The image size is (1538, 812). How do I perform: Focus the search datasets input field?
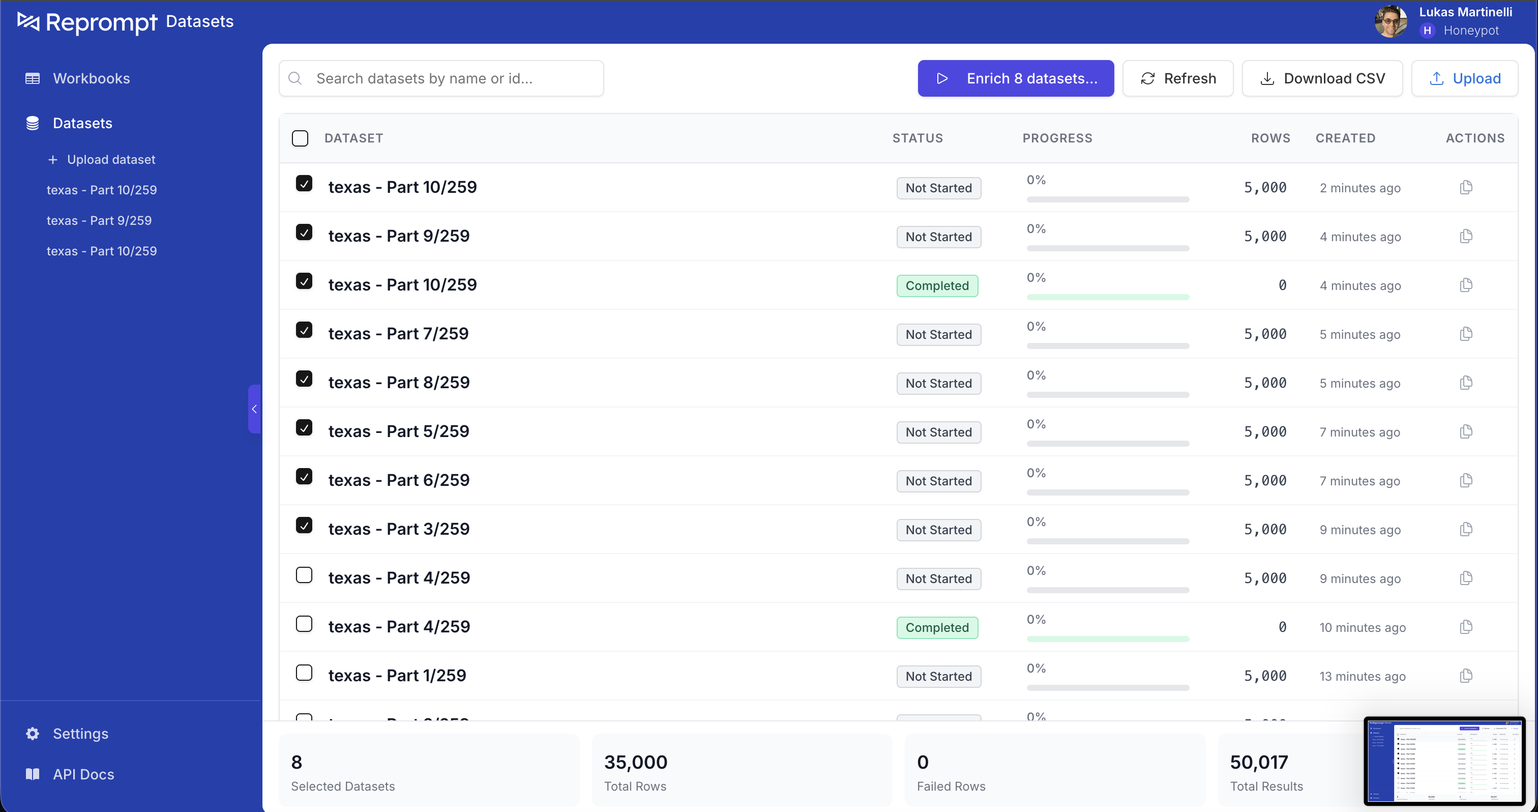point(441,78)
